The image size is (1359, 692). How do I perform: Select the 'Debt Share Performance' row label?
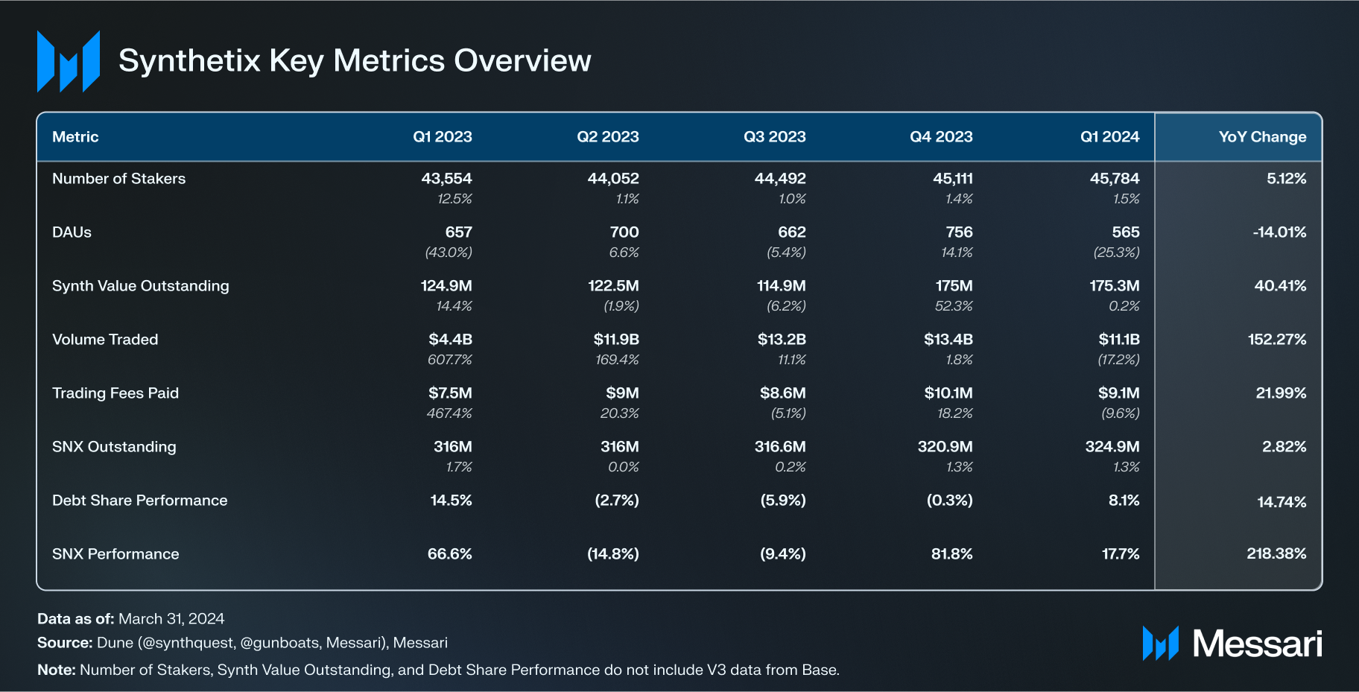(x=140, y=501)
